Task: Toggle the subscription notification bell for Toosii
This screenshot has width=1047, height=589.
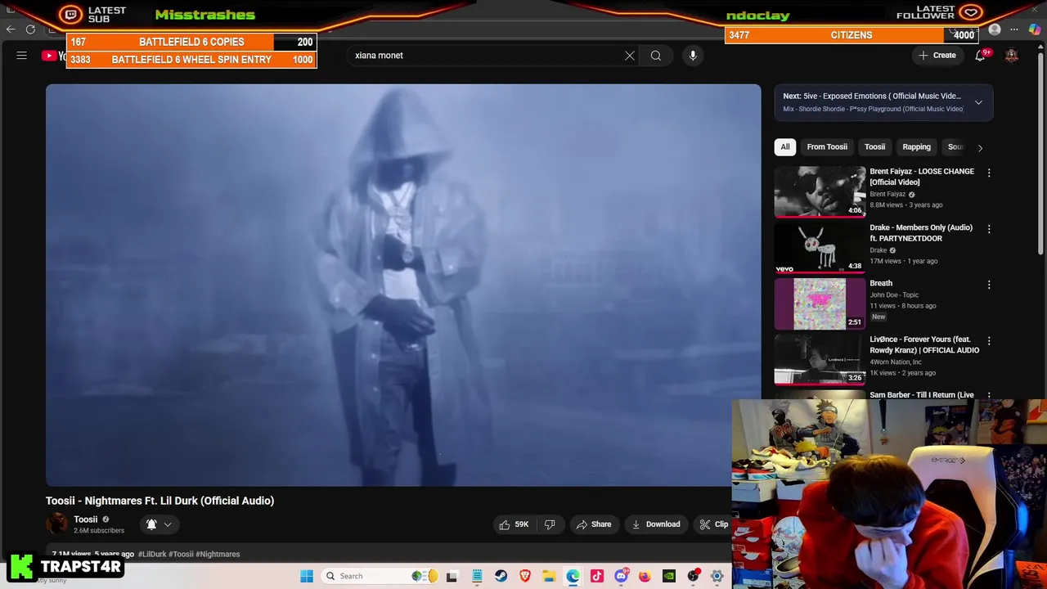Action: click(x=151, y=524)
